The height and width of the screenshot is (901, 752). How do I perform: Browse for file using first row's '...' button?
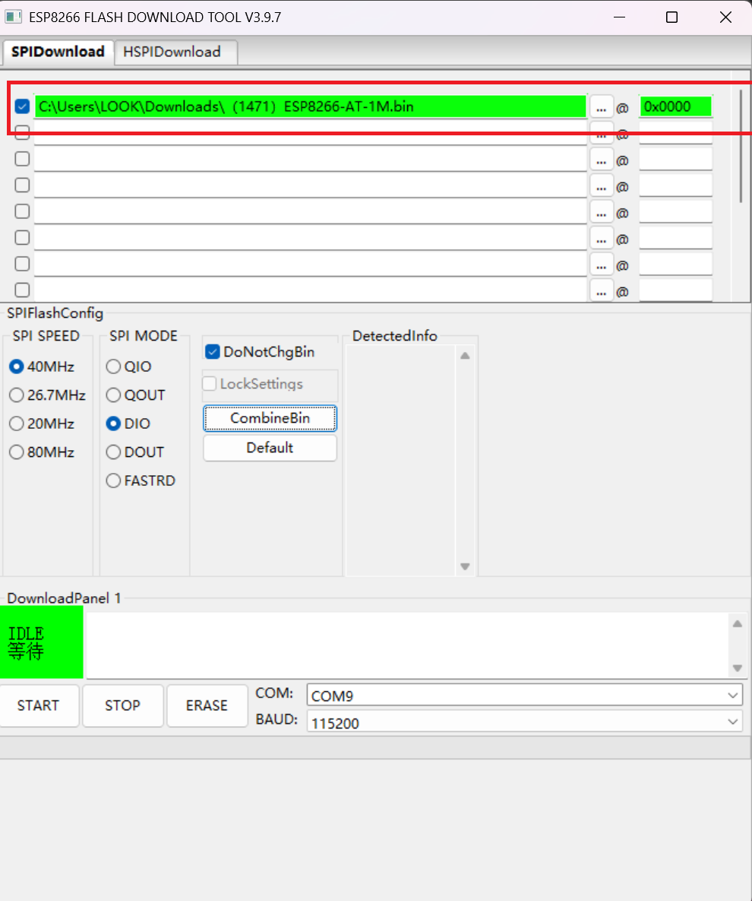click(601, 107)
